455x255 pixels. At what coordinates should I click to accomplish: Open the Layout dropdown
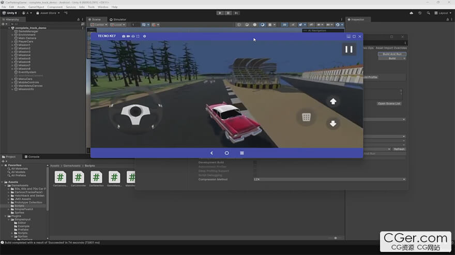coord(443,13)
